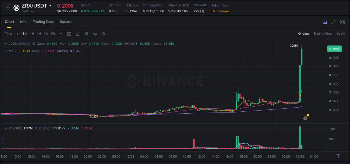Open chart settings hexagon icon
The height and width of the screenshot is (164, 350).
click(x=103, y=34)
